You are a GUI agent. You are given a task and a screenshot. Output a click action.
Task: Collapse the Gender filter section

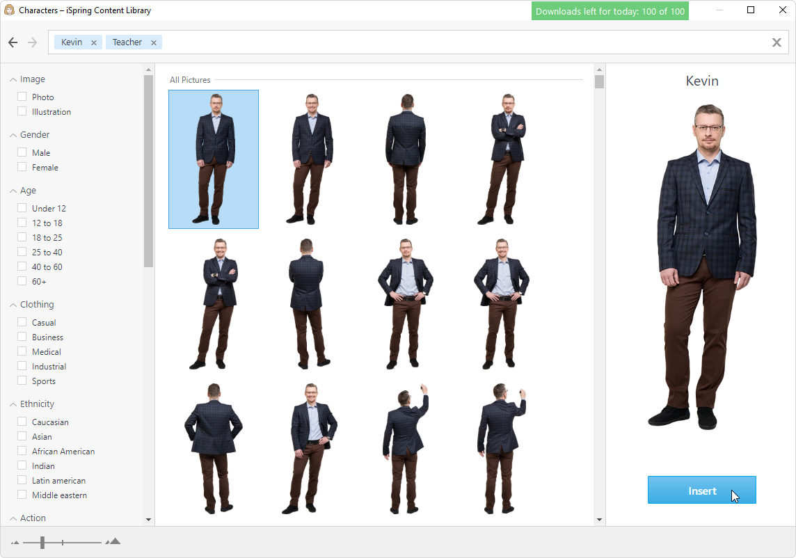click(x=13, y=135)
